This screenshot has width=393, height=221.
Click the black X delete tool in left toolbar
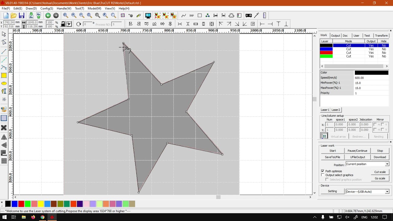click(4, 128)
